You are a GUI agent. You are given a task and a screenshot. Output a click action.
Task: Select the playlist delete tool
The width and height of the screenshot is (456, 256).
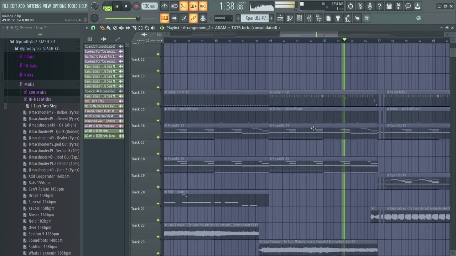coord(115,28)
